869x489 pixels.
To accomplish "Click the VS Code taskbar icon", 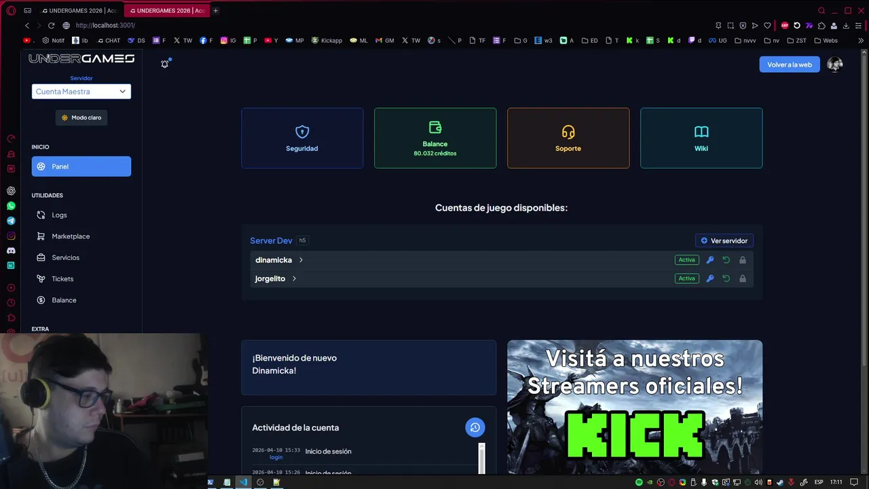I will point(243,482).
